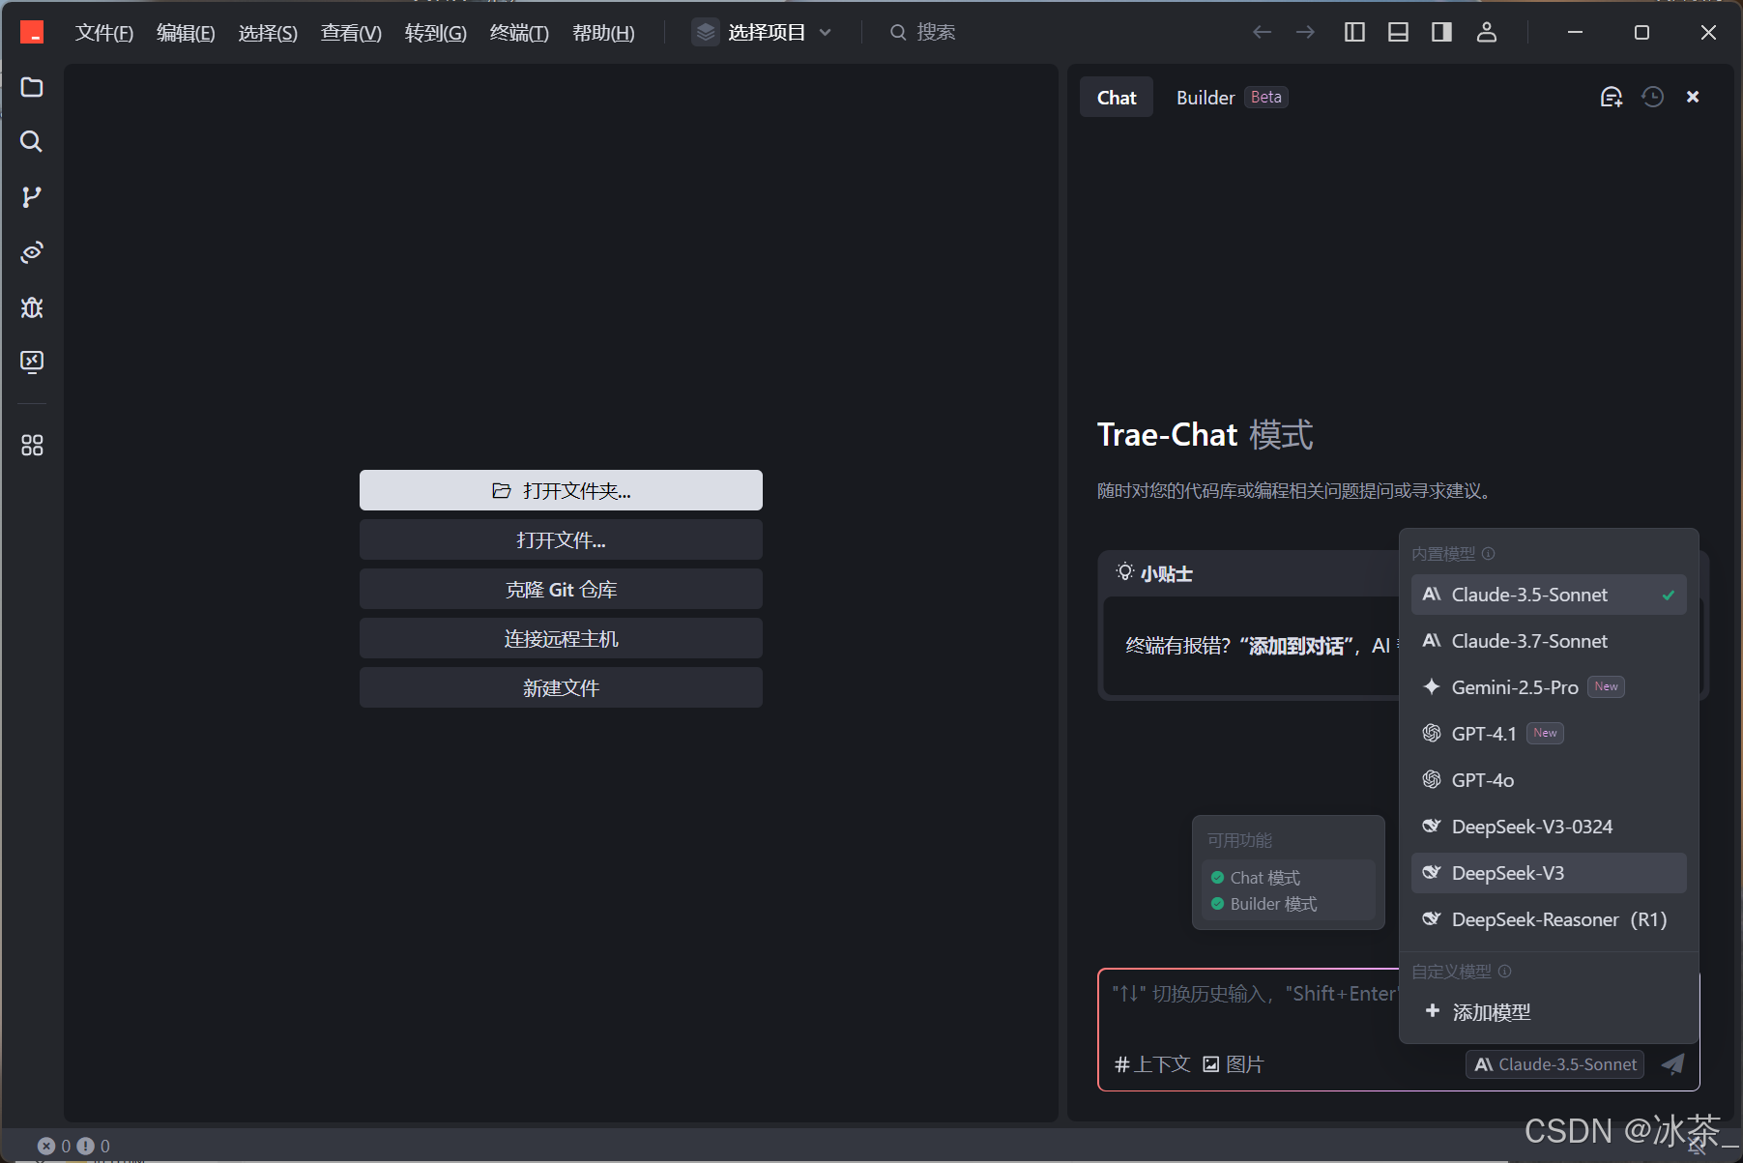Click the #上下文 context button
This screenshot has height=1163, width=1743.
1151,1064
